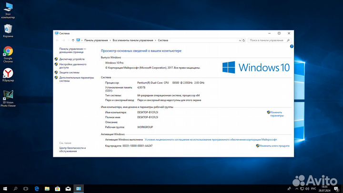Open Microsoft Store from the taskbar
The width and height of the screenshot is (343, 193).
tap(58, 189)
